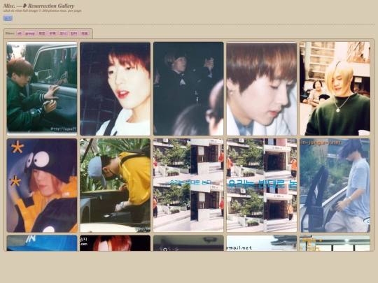Open partially visible red-haired photo on black
378x283 pixels.
115,243
